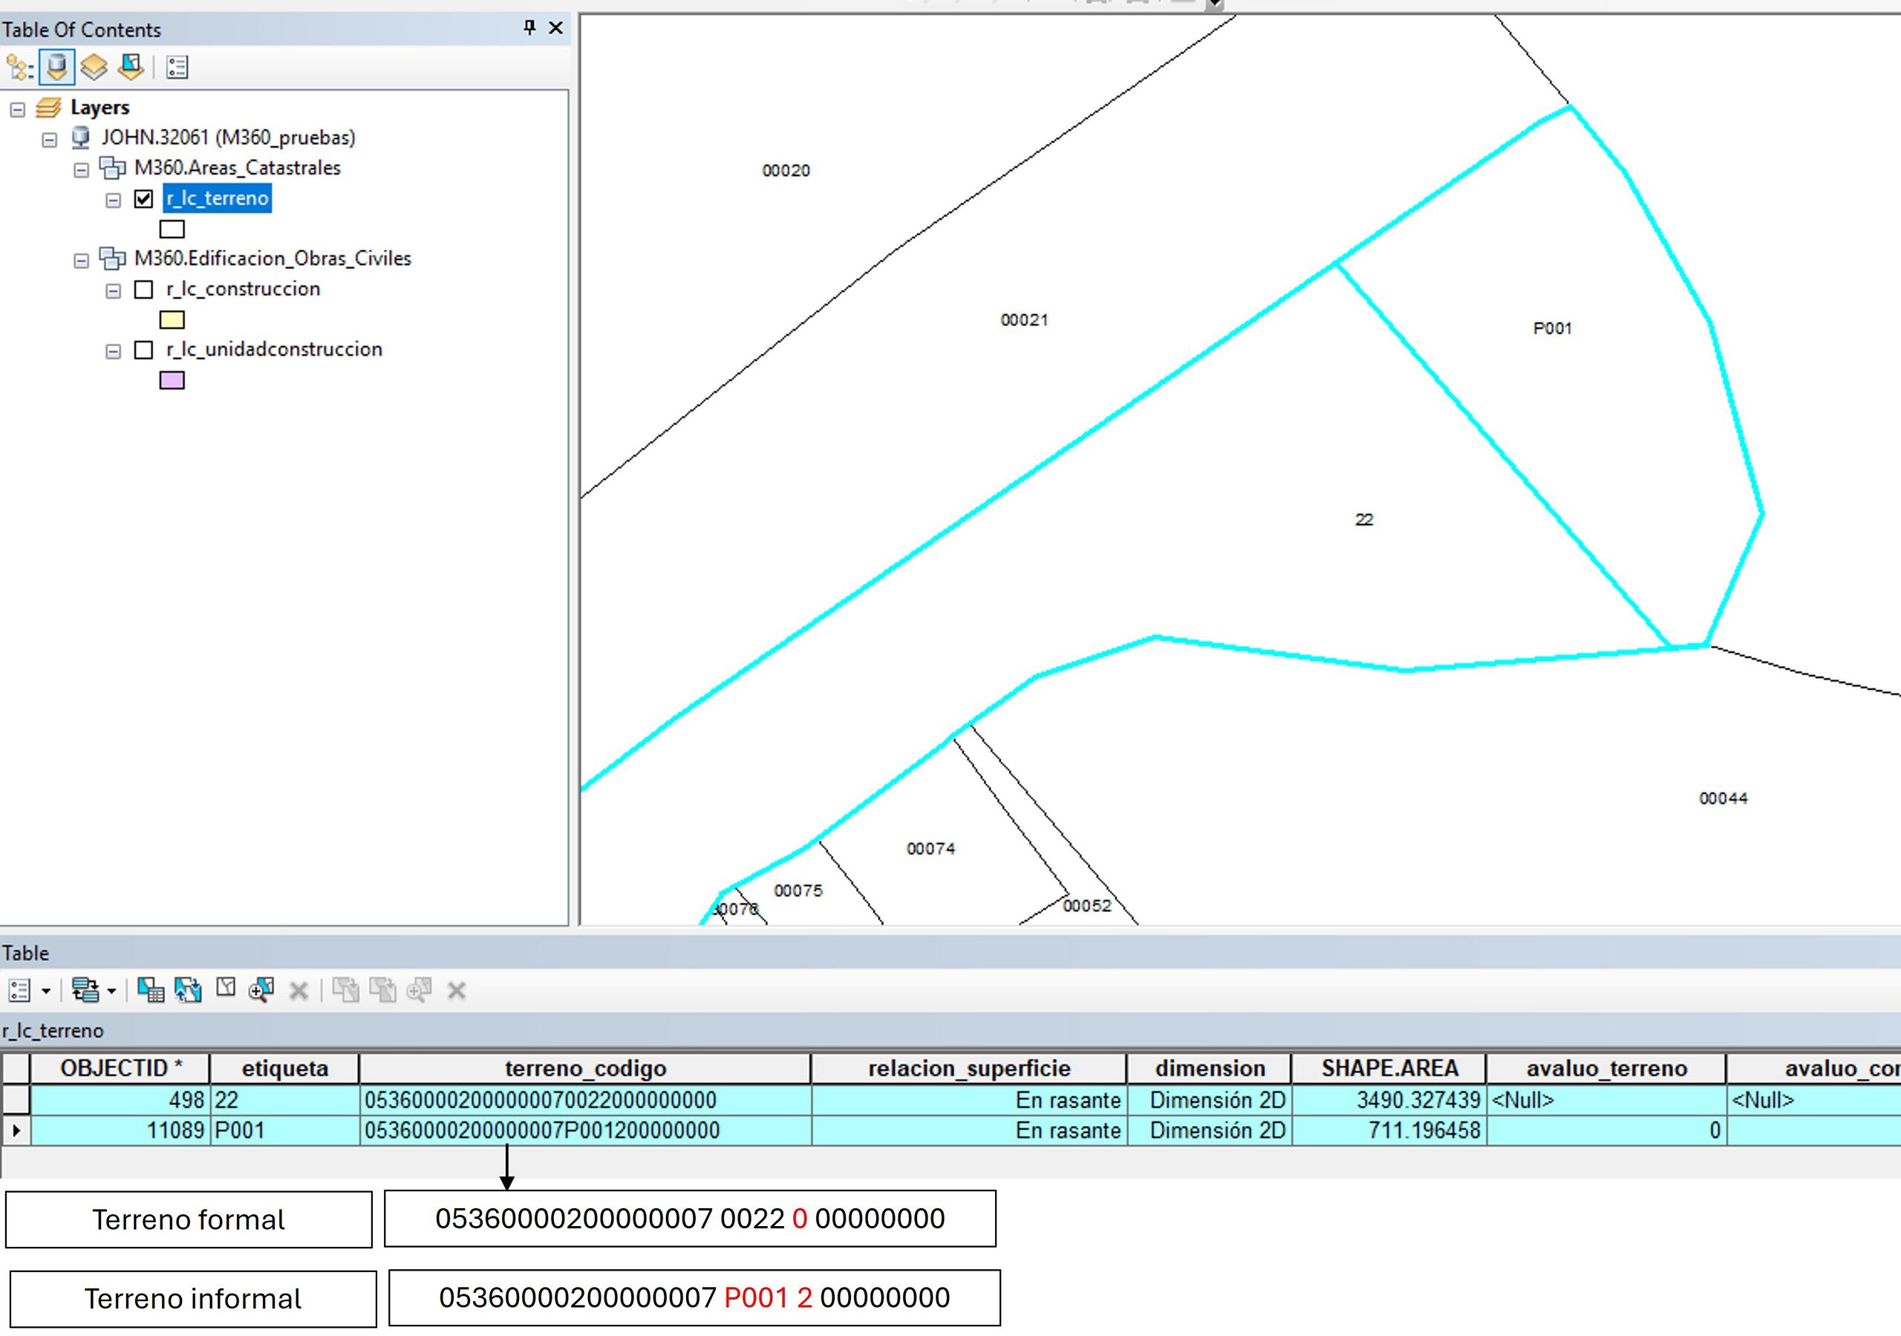Select List By Drawing Order icon

[x=20, y=67]
